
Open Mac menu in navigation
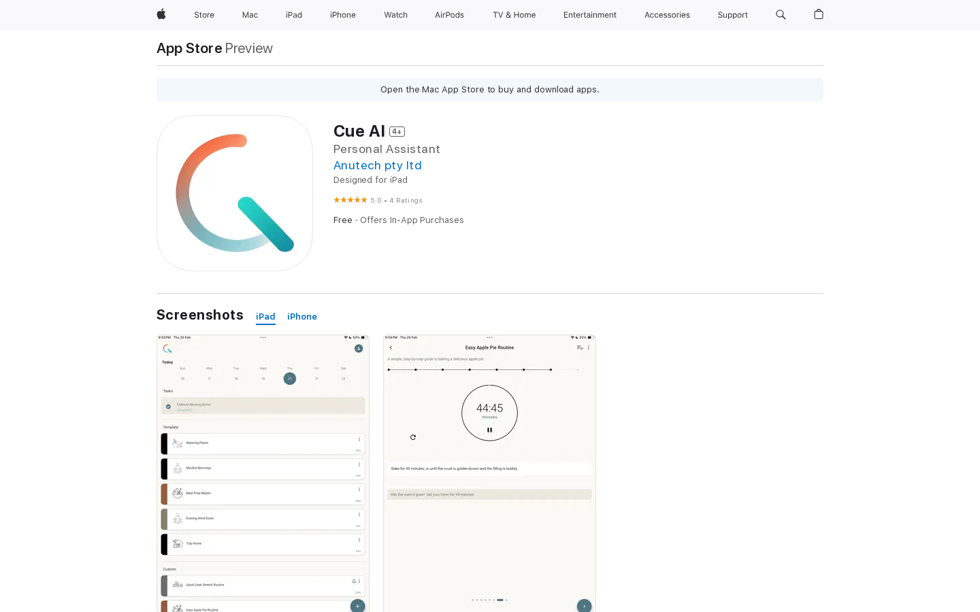[250, 15]
